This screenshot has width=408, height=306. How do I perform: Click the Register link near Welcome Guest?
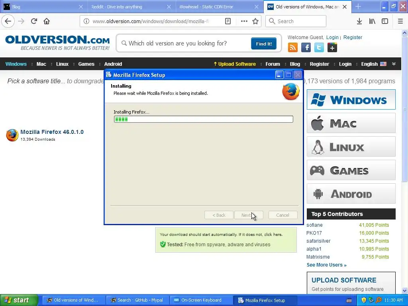click(353, 37)
